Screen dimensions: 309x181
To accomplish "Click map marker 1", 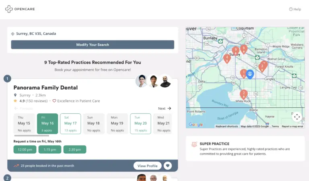I will (x=243, y=74).
